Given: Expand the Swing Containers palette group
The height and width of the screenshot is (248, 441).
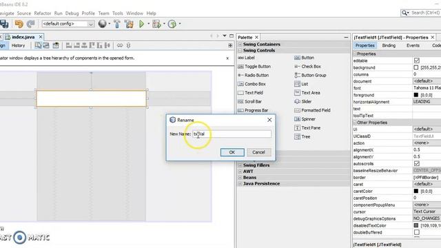Looking at the screenshot, I should coord(240,44).
